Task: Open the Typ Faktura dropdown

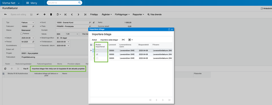Action: pos(33,23)
